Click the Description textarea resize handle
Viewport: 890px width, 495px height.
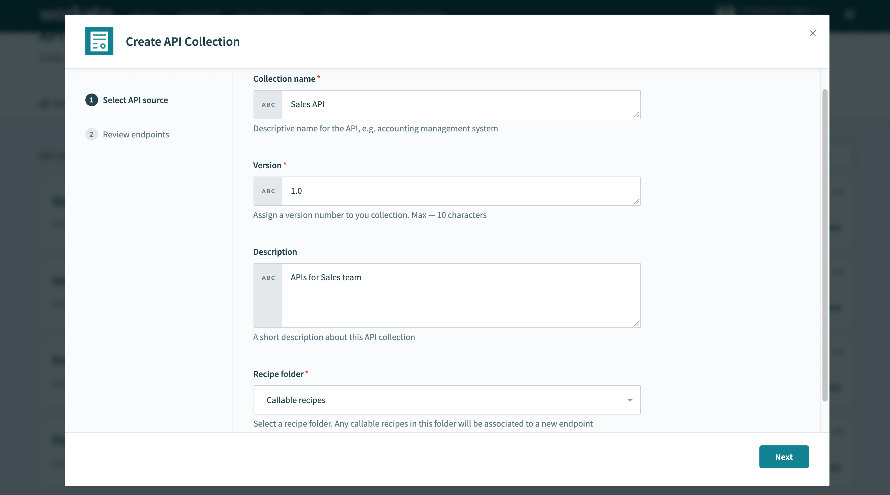(x=637, y=324)
